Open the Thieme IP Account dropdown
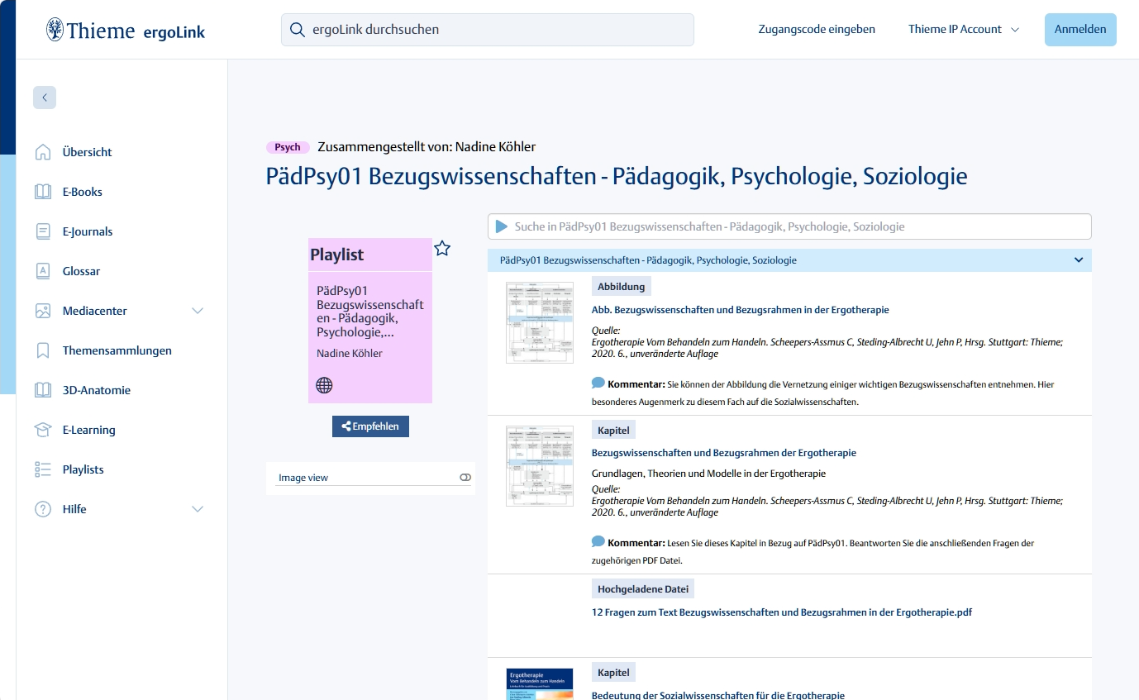Image resolution: width=1139 pixels, height=700 pixels. 963,29
